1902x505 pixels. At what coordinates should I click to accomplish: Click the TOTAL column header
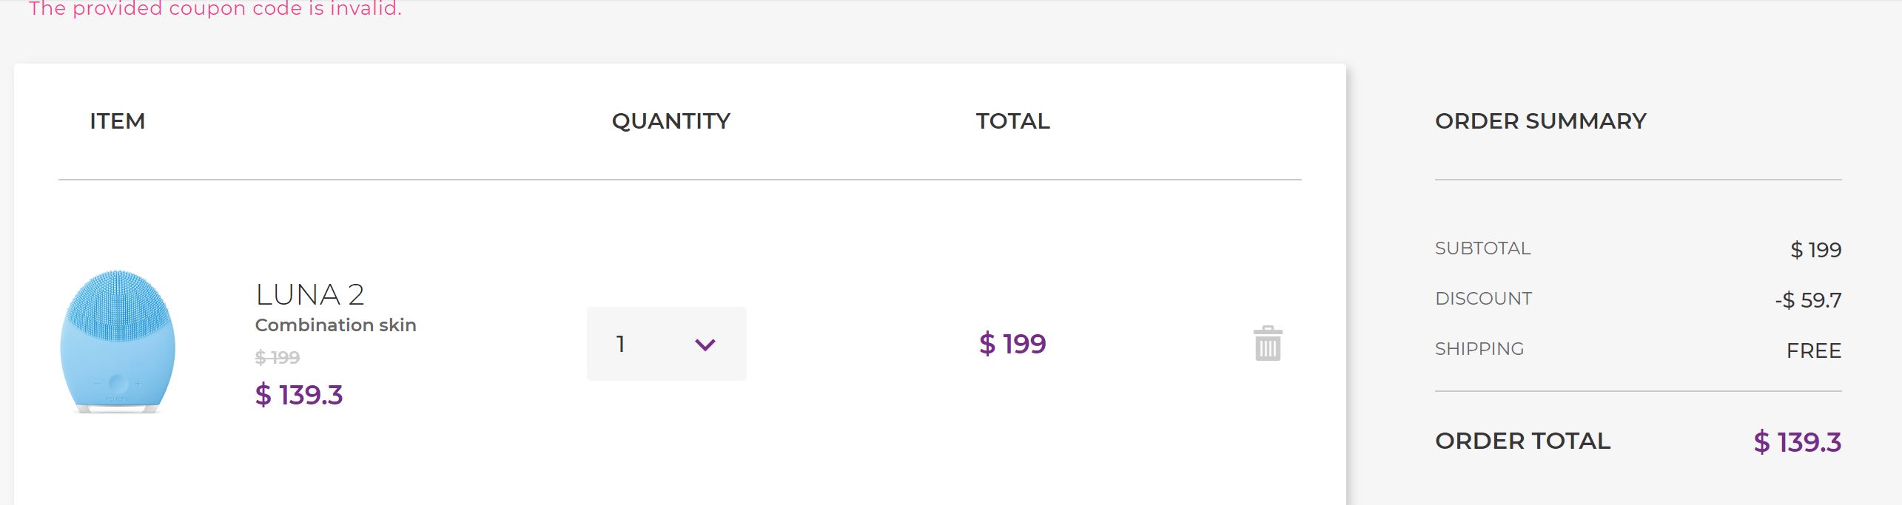click(x=1012, y=121)
